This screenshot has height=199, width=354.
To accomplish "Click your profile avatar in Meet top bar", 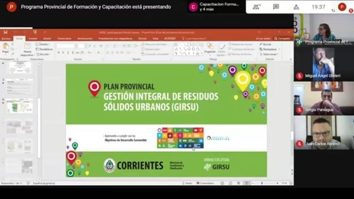I will pyautogui.click(x=342, y=7).
